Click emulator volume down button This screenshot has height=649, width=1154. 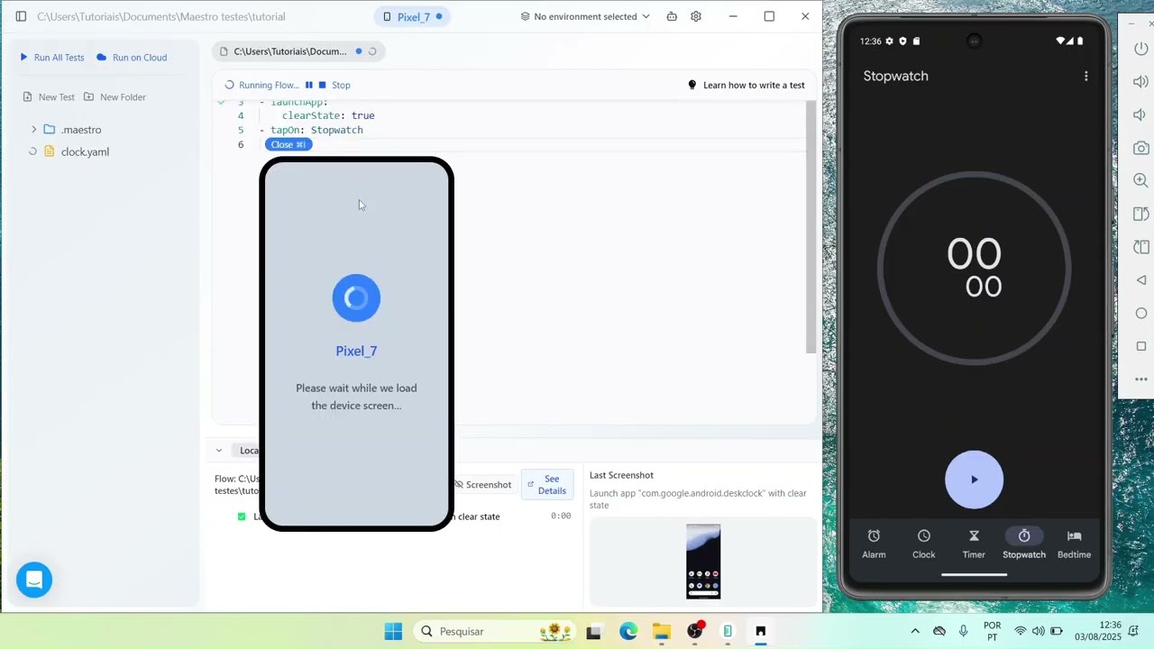[x=1141, y=115]
